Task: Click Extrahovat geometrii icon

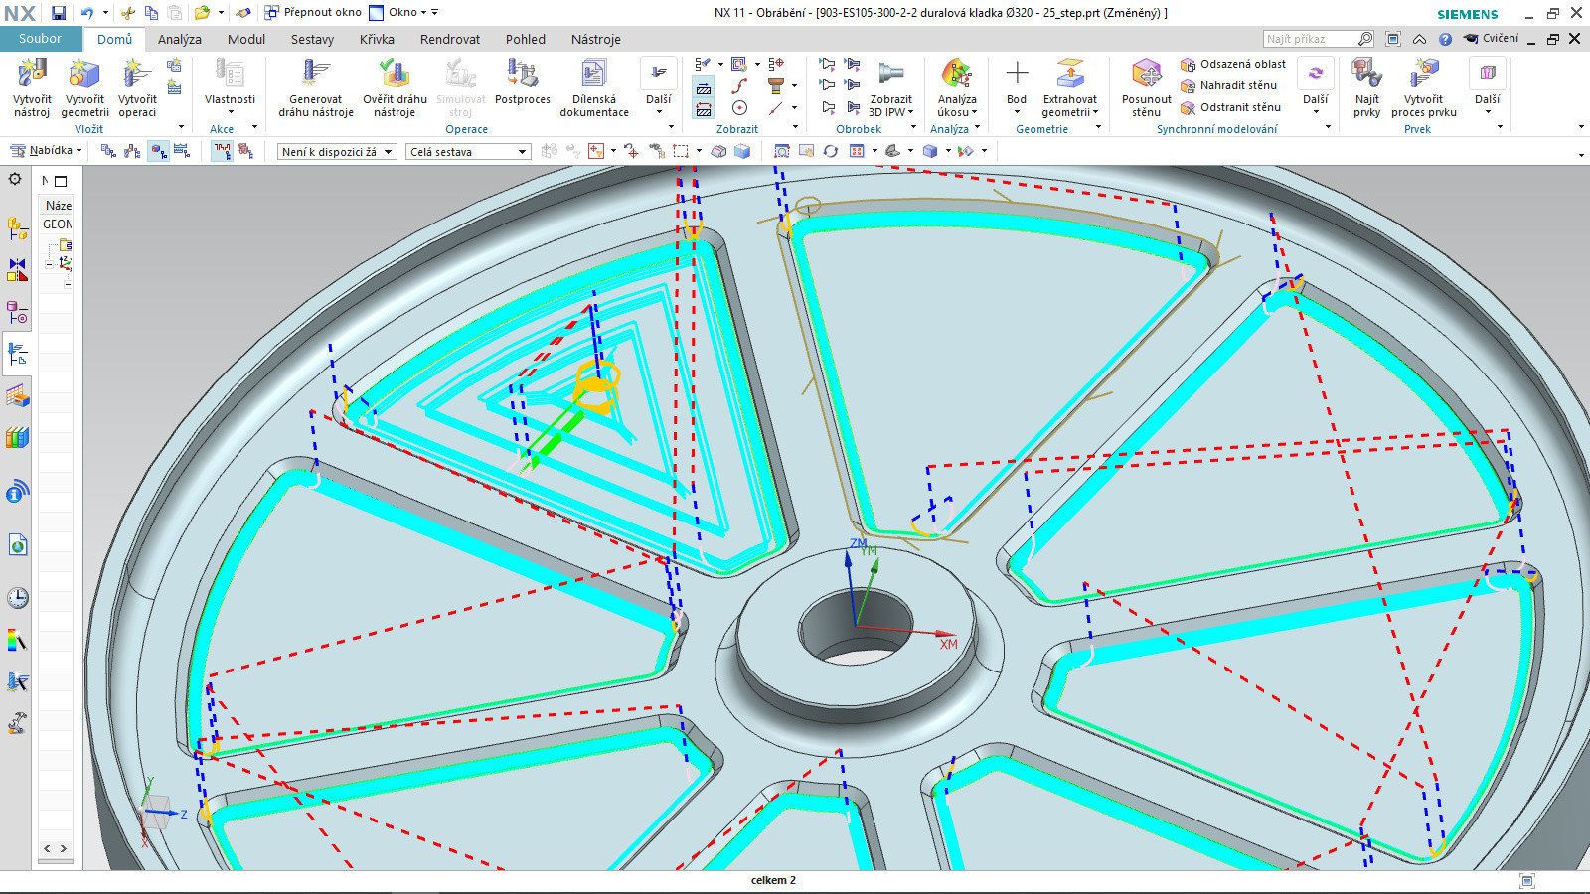Action: [x=1070, y=74]
